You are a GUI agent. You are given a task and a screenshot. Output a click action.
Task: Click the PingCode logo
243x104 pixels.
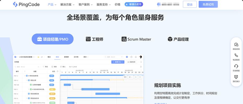pyautogui.click(x=26, y=4)
